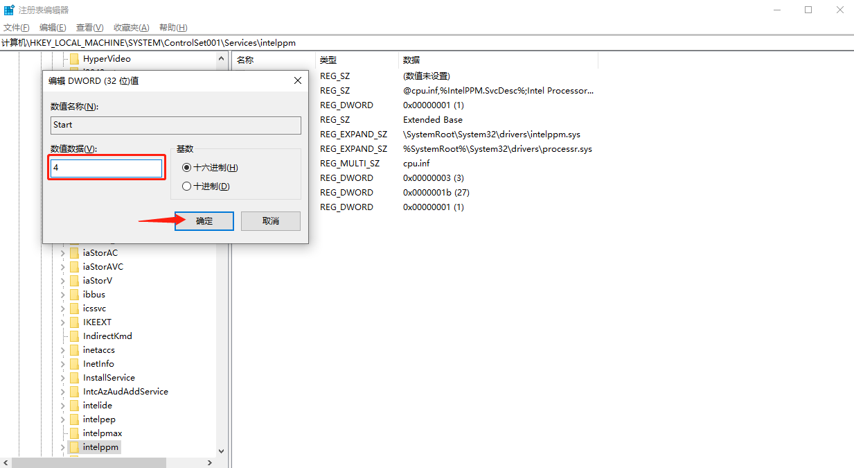Click the Registry Editor app icon in title bar
The image size is (854, 468).
point(10,10)
